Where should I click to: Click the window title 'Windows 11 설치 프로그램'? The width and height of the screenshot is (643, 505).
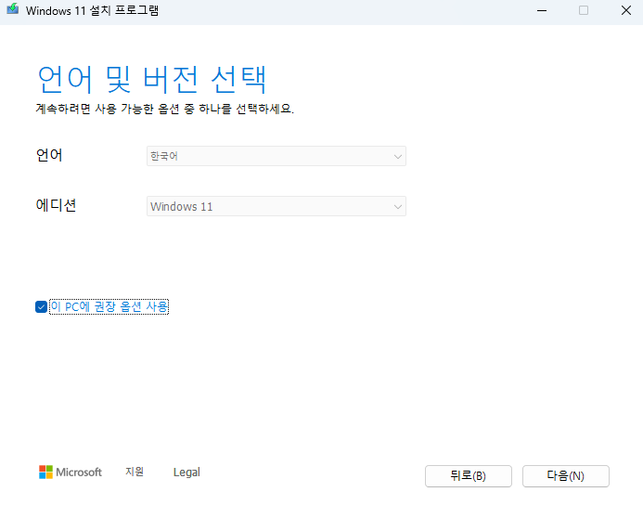pos(92,10)
